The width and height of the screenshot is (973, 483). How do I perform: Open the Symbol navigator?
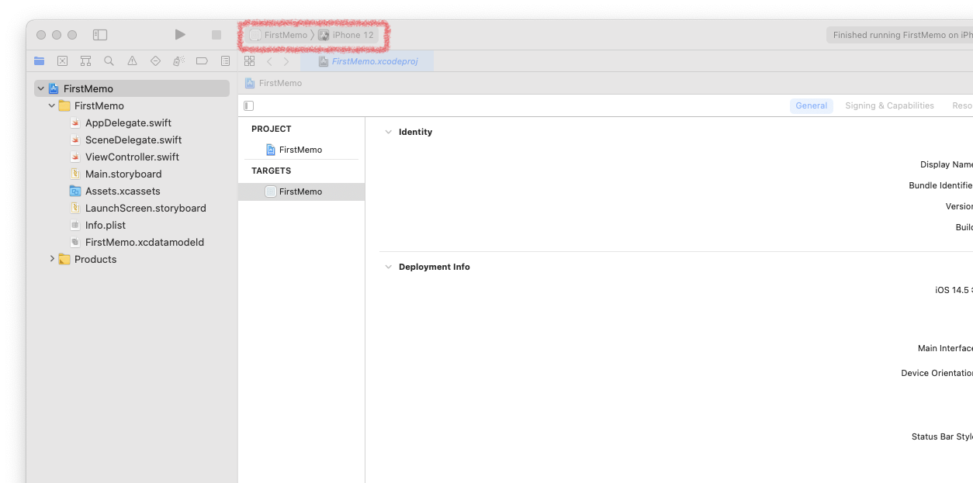(86, 61)
